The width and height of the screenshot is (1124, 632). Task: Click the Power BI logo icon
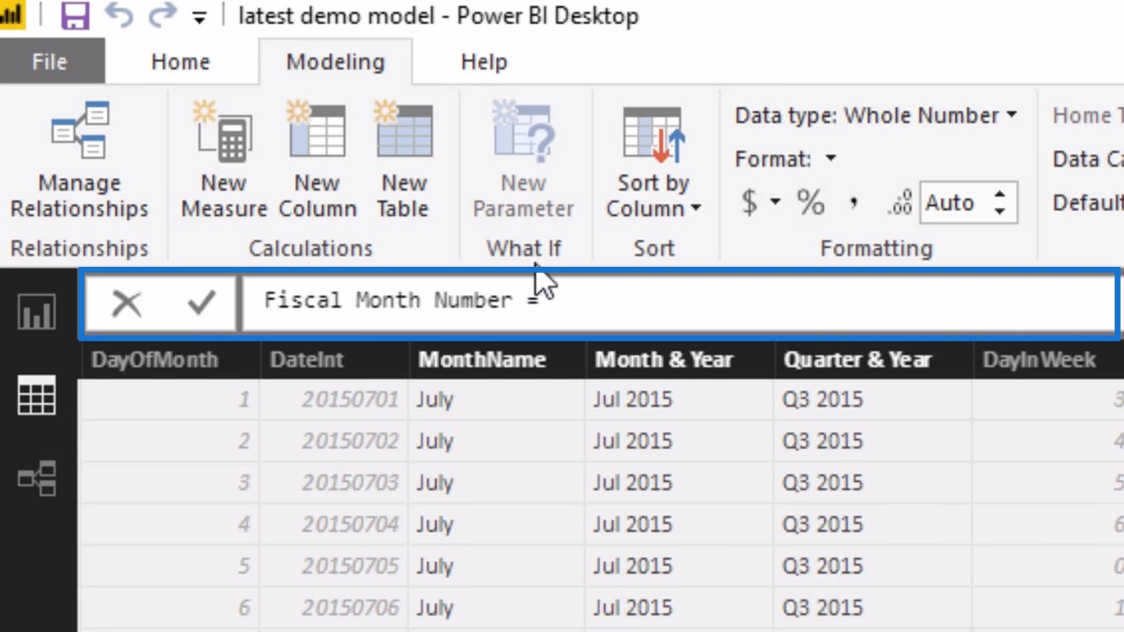point(11,15)
